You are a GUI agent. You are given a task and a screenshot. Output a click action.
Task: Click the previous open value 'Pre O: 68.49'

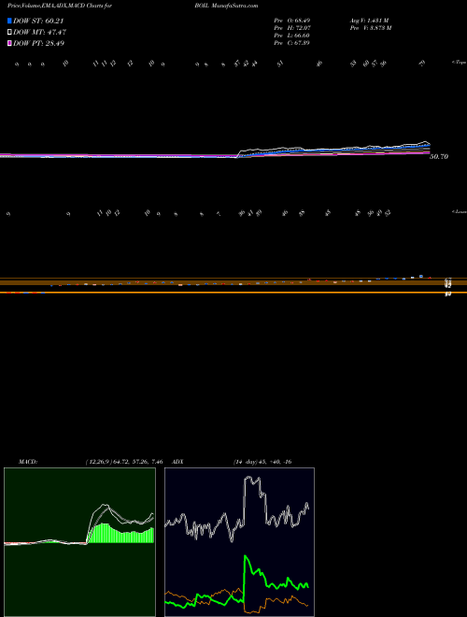[293, 20]
